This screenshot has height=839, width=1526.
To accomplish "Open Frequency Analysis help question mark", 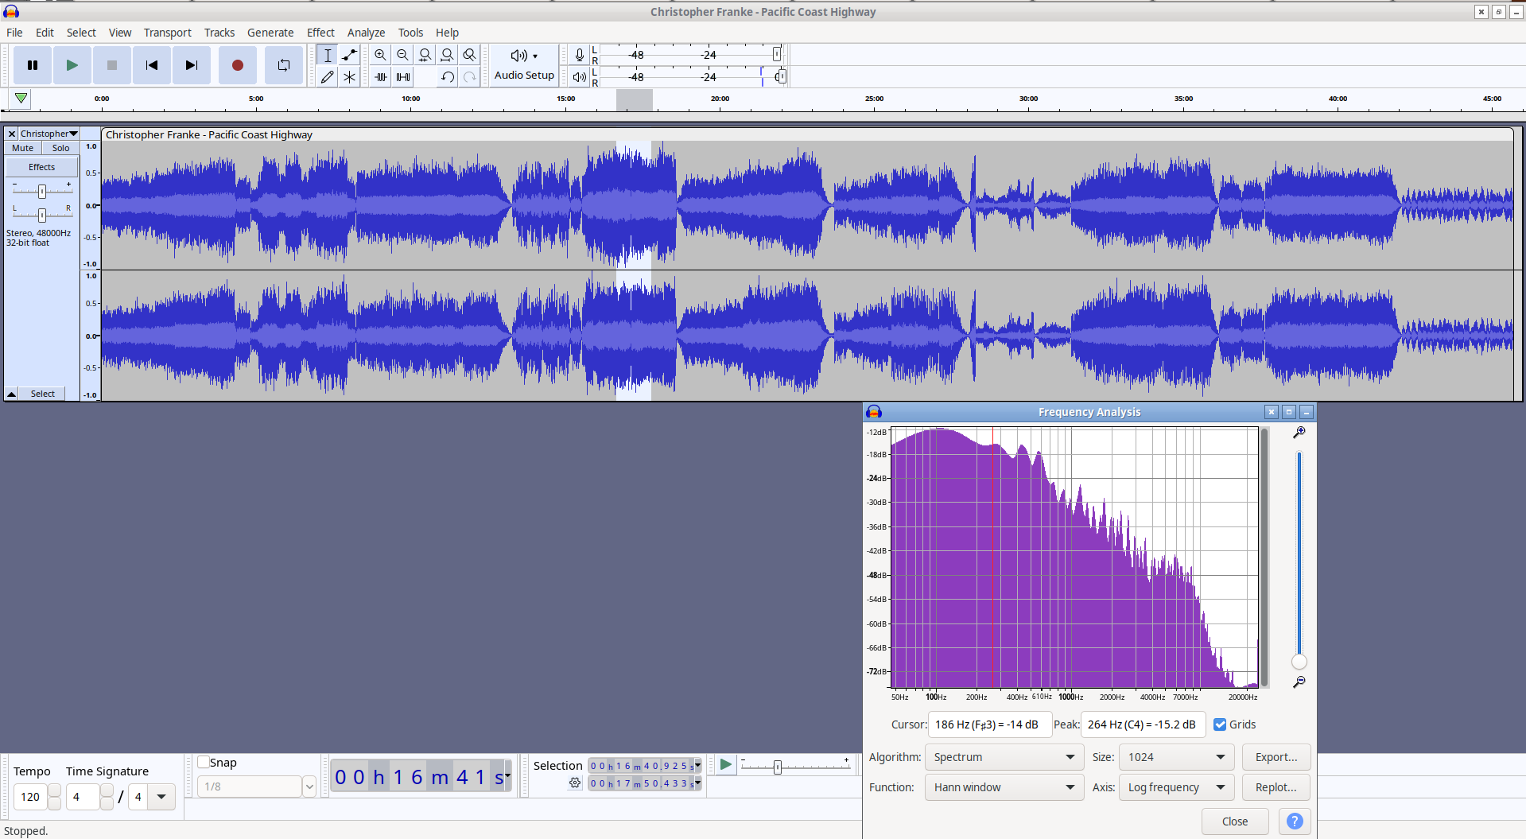I will click(1295, 822).
